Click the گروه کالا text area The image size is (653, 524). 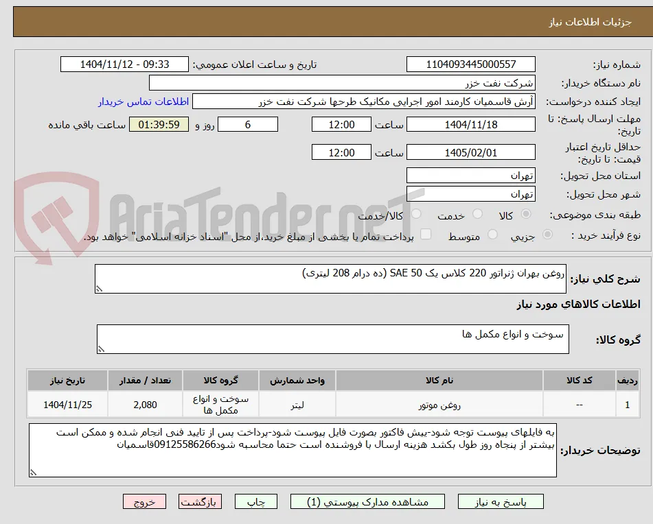coord(333,339)
